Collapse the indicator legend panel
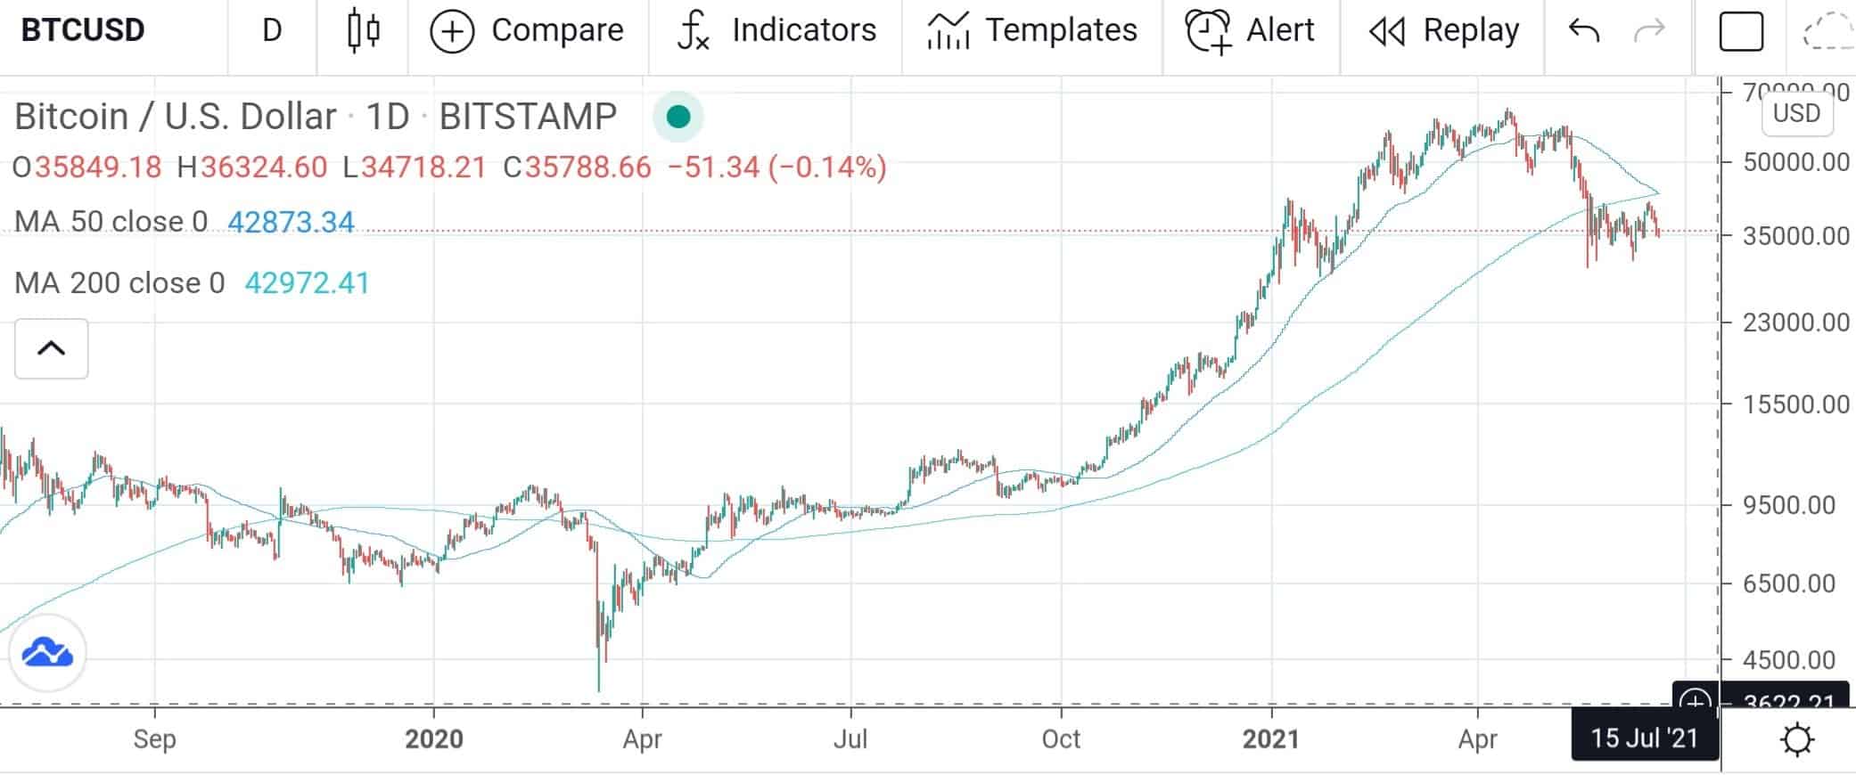 (x=51, y=348)
